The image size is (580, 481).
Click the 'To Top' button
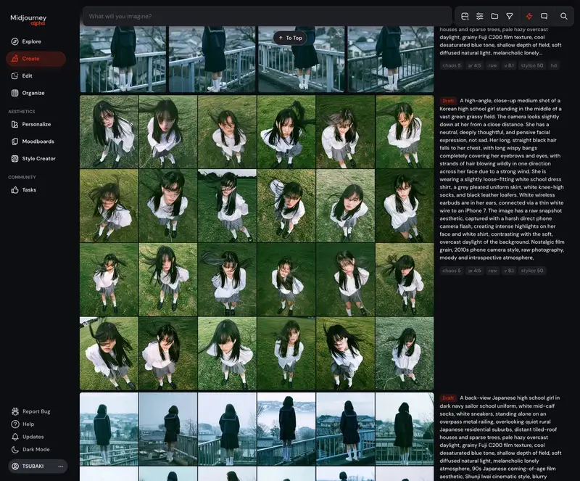point(290,38)
